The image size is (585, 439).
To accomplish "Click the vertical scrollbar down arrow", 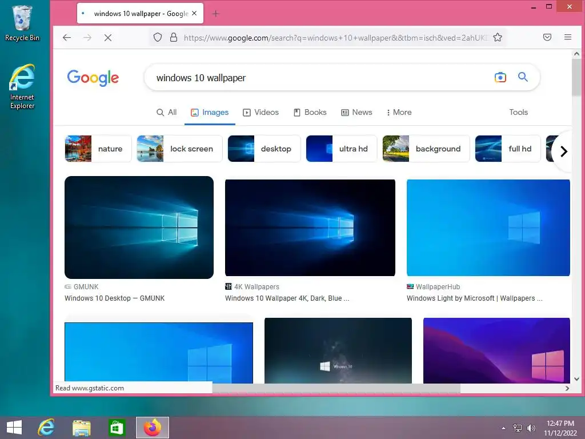I will pos(577,378).
